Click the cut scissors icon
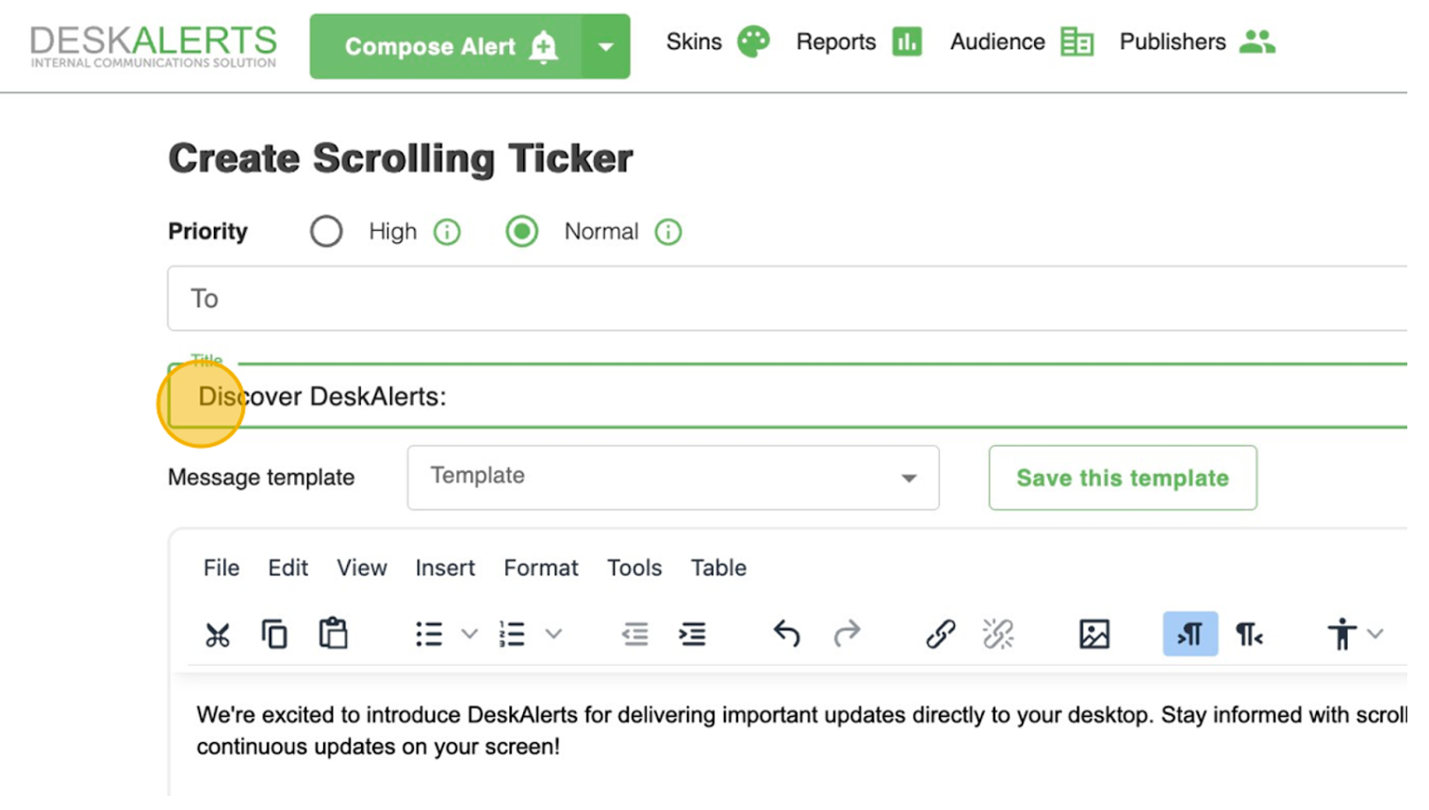This screenshot has width=1429, height=810. coord(218,635)
